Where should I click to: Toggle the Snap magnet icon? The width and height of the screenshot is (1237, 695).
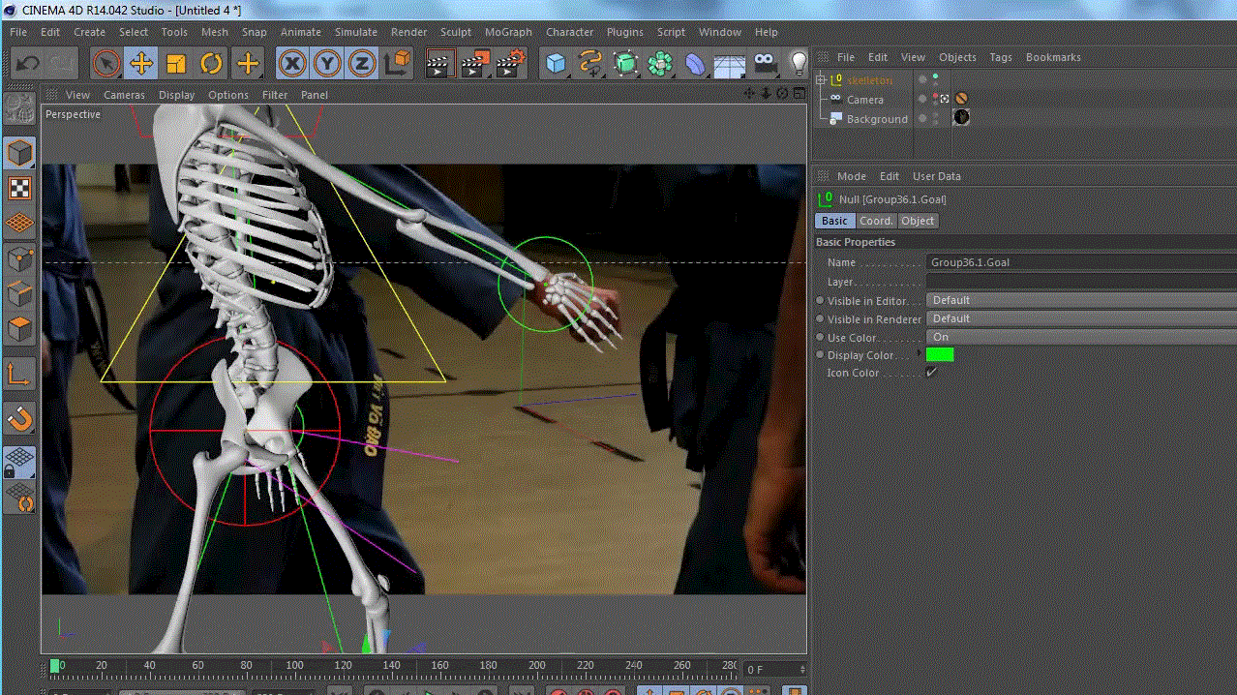(20, 419)
